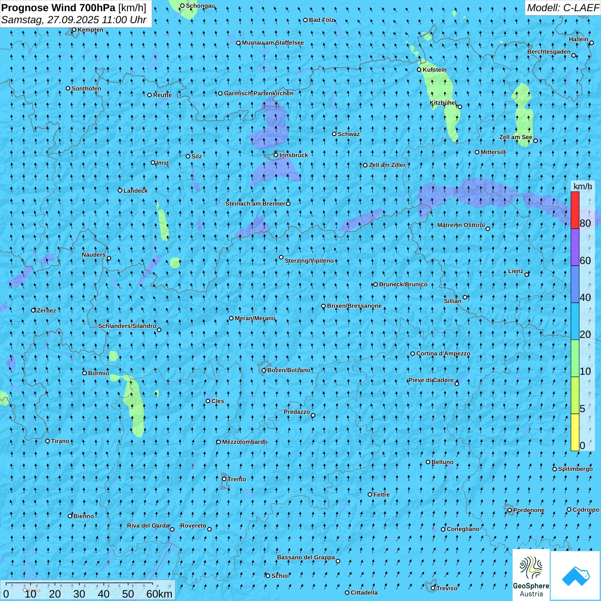The height and width of the screenshot is (601, 601).
Task: Click the 'Schio' label
Action: click(x=279, y=576)
